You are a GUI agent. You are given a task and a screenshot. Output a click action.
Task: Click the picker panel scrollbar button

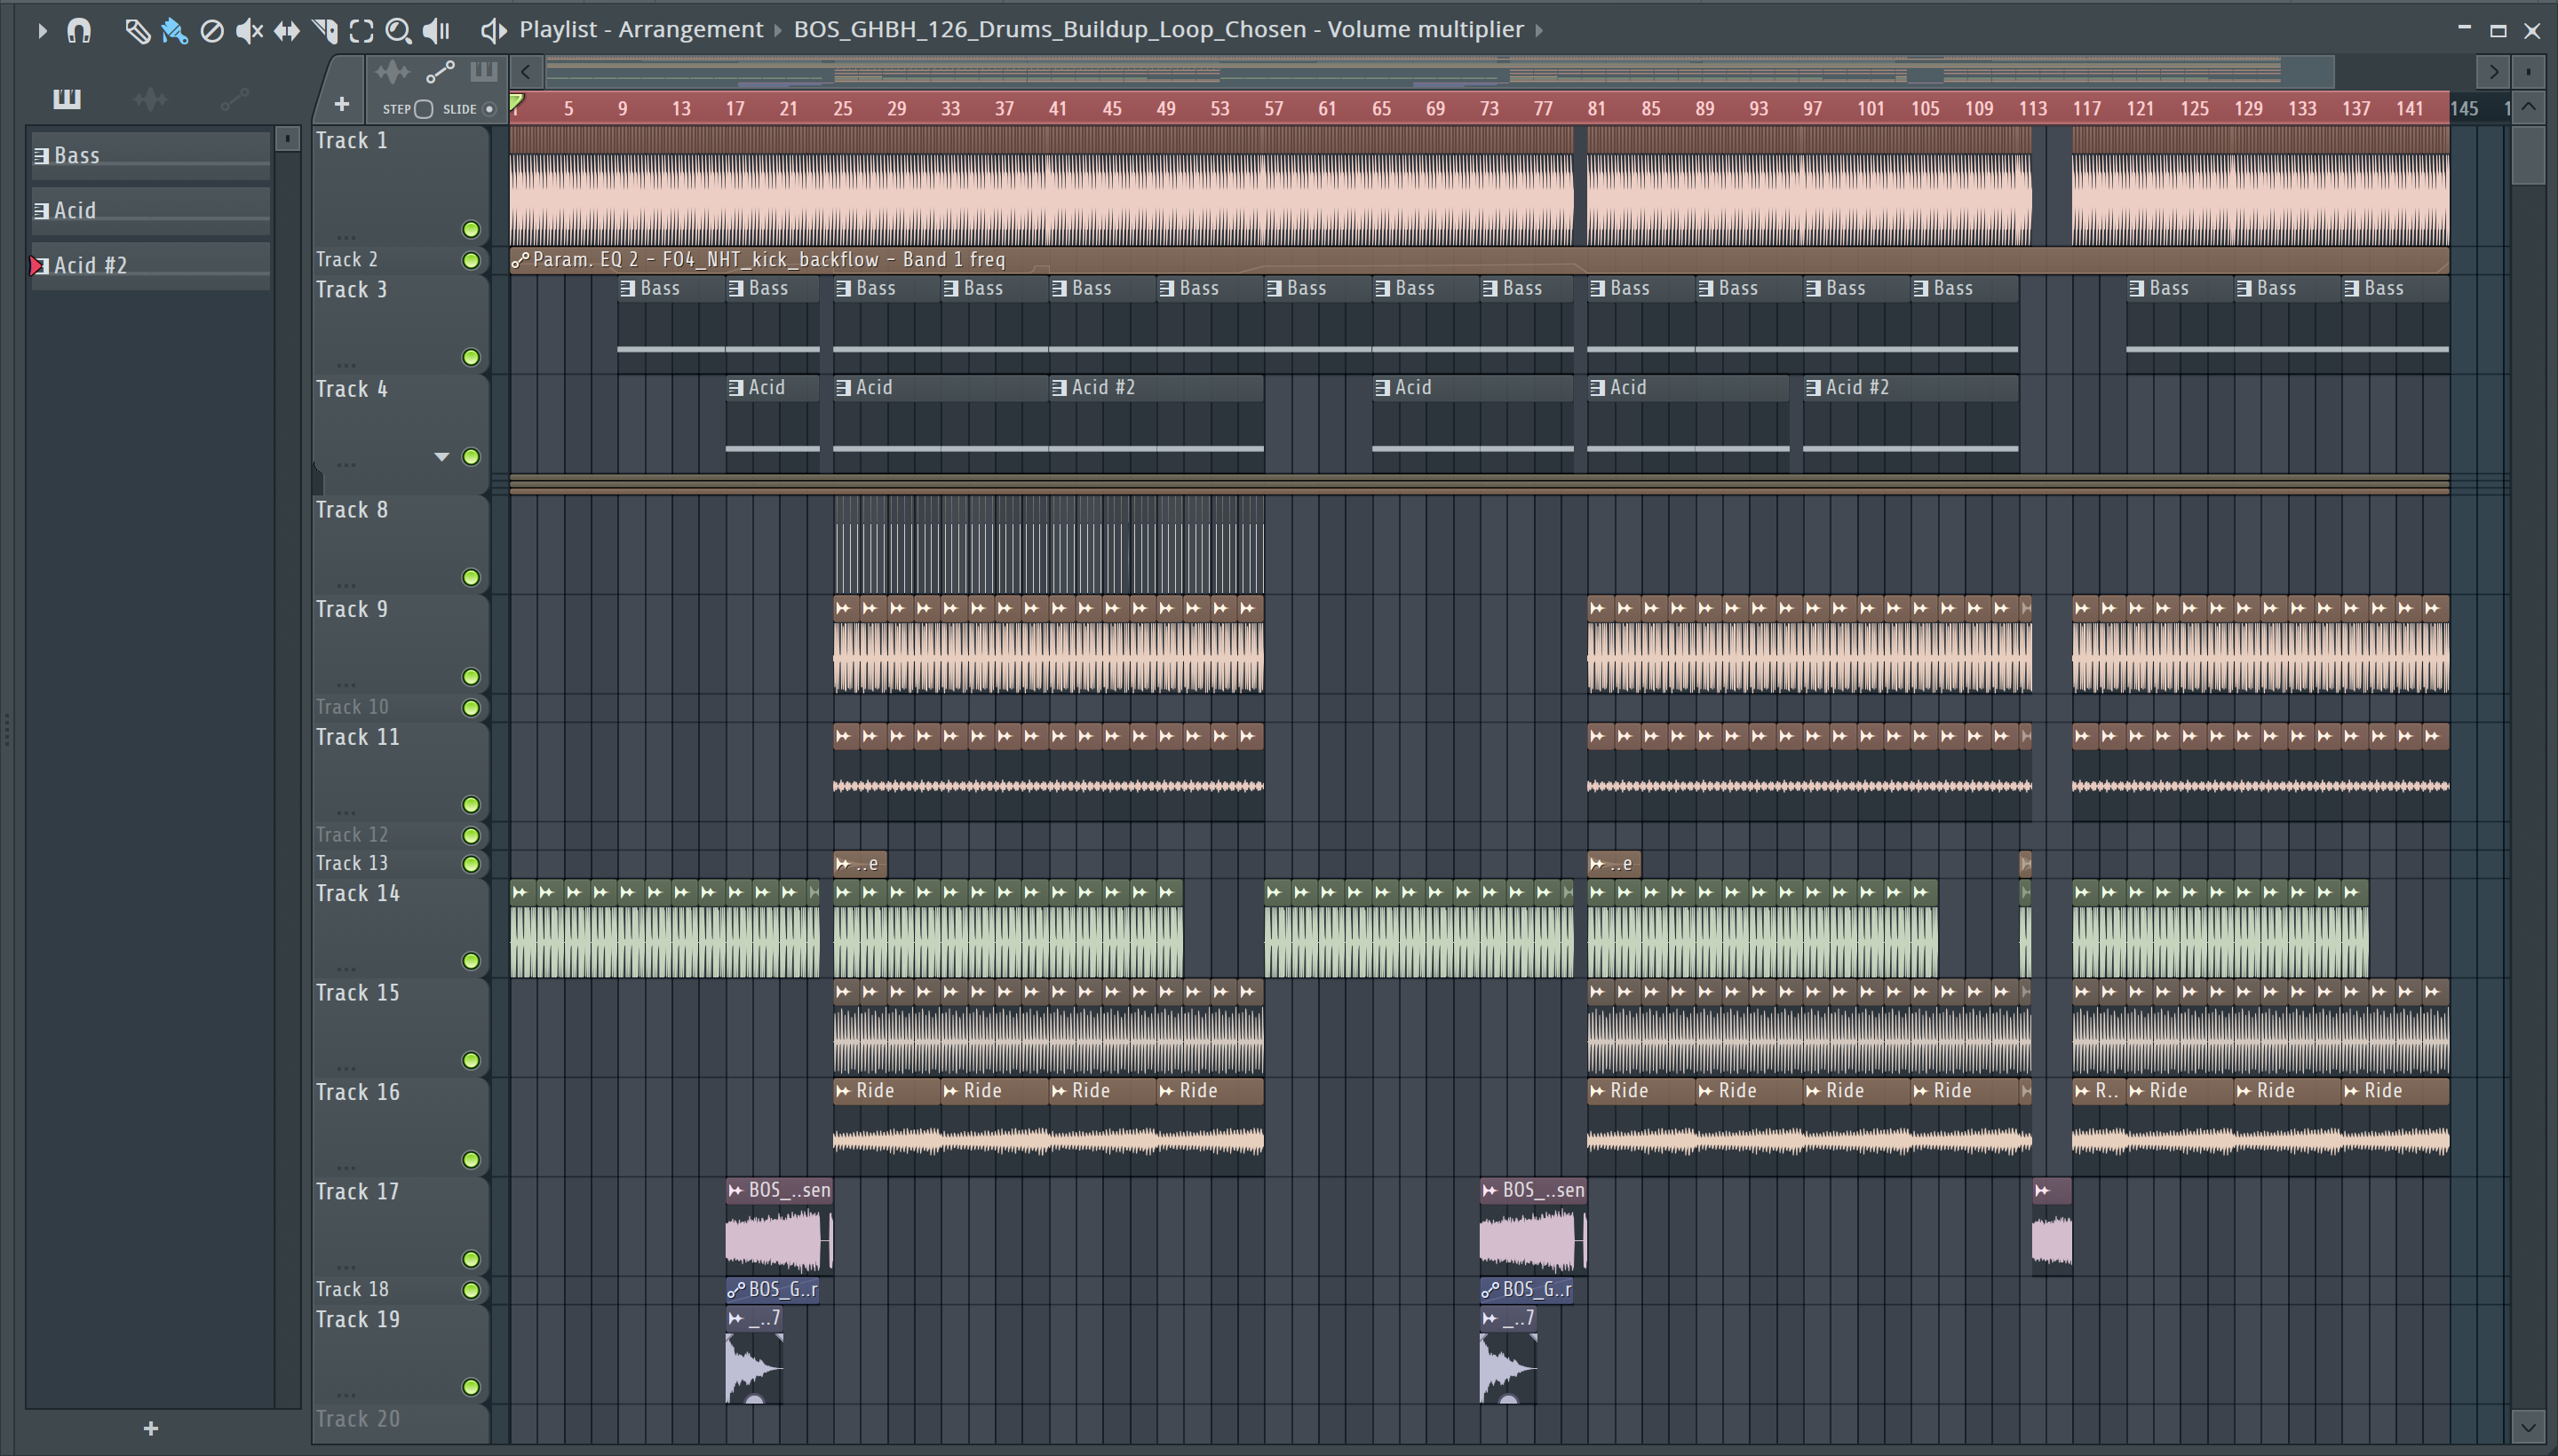(287, 138)
